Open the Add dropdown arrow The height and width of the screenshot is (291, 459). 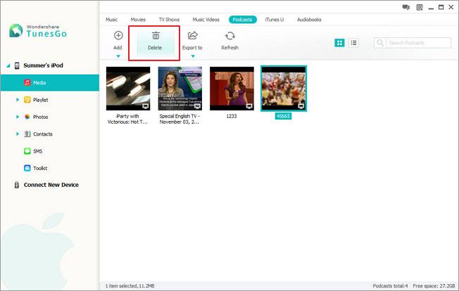pos(118,56)
